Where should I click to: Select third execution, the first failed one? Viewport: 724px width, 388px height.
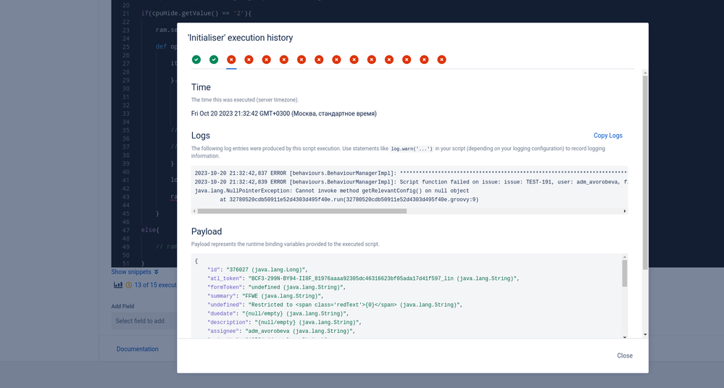click(231, 59)
